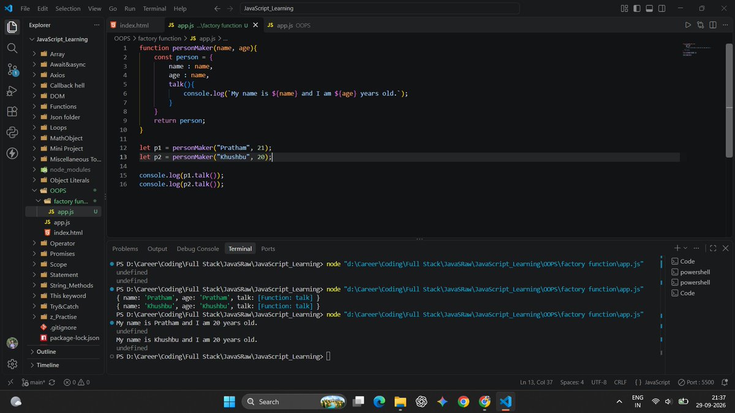Switch to the Ports panel tab

[x=268, y=248]
